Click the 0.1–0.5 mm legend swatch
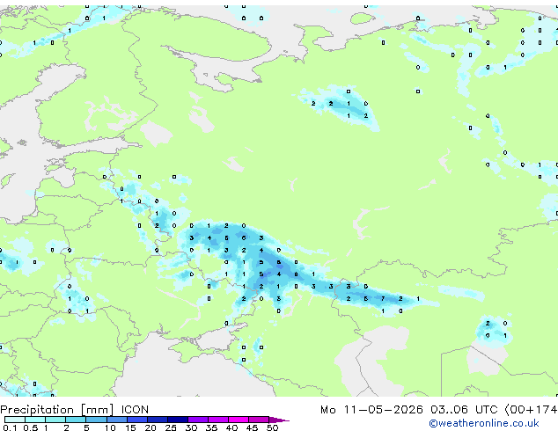558x431 pixels. [15, 420]
